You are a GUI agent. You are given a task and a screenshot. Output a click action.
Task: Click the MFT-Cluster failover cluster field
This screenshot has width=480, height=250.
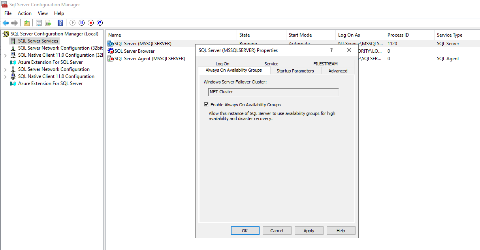(273, 92)
